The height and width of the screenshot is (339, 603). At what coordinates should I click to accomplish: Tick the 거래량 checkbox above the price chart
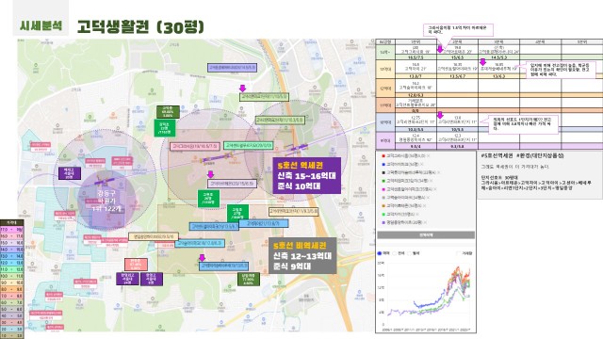(458, 253)
